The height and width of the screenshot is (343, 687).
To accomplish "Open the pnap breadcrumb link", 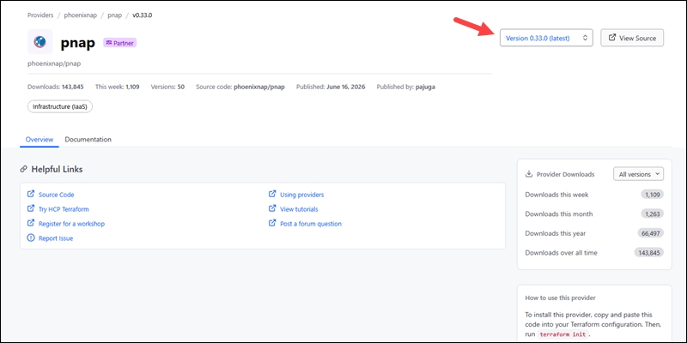I will pyautogui.click(x=115, y=15).
